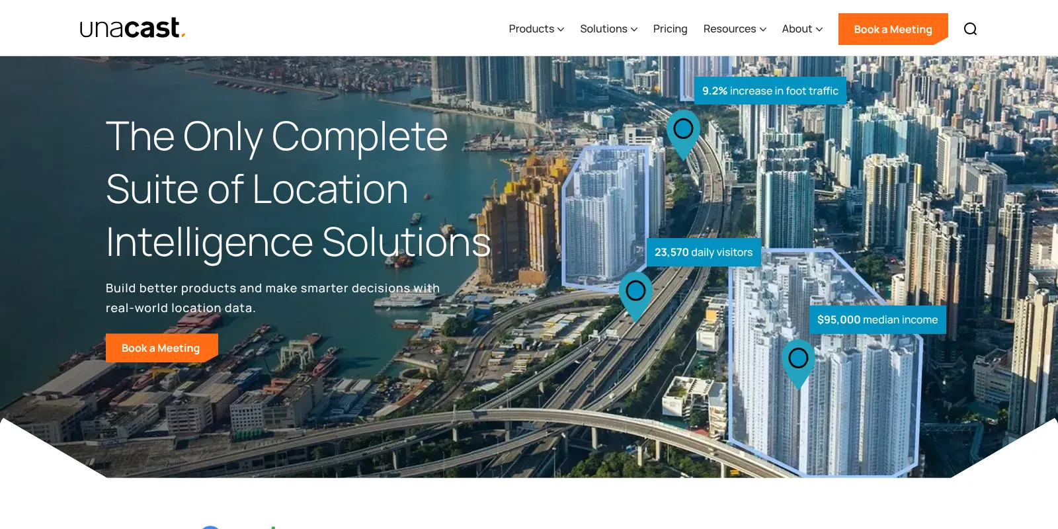Image resolution: width=1058 pixels, height=529 pixels.
Task: Click the map pin under median income label
Action: click(798, 364)
